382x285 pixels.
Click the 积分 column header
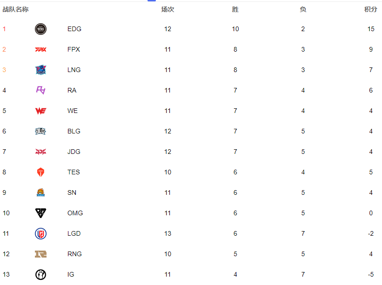[x=370, y=9]
